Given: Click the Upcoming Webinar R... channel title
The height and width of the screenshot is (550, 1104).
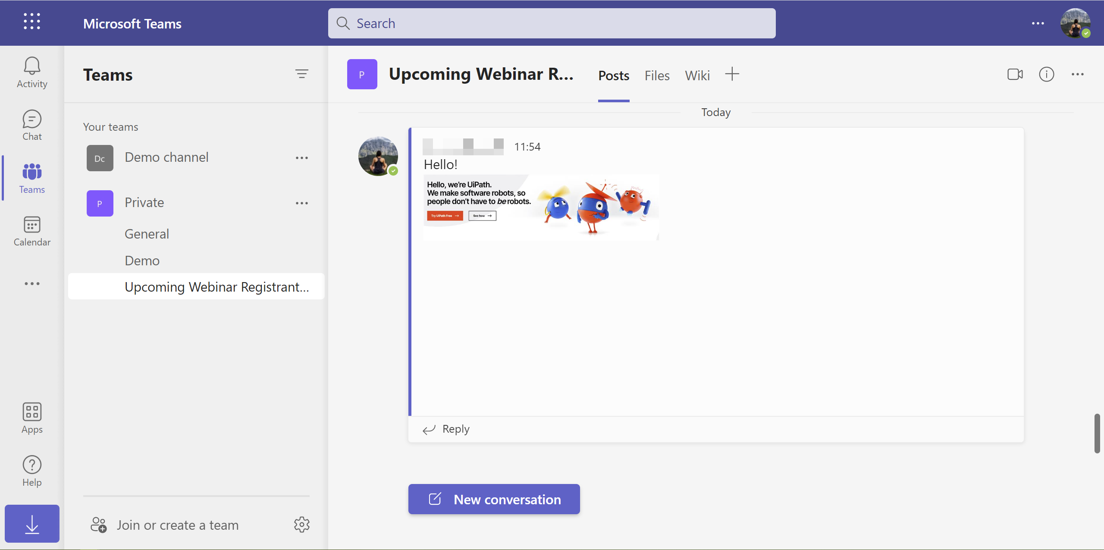Looking at the screenshot, I should pyautogui.click(x=481, y=74).
